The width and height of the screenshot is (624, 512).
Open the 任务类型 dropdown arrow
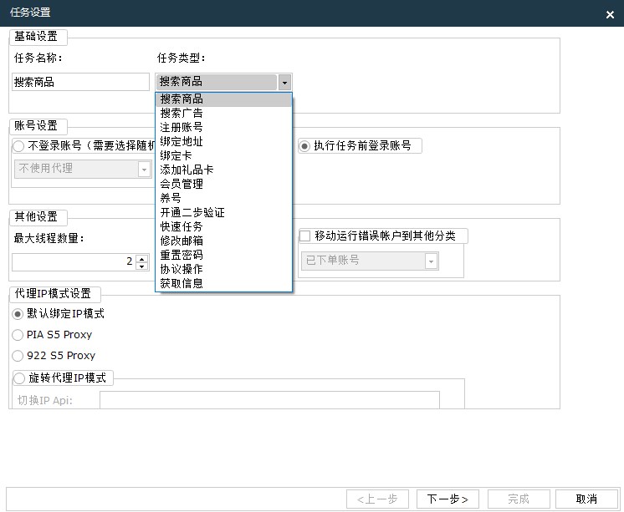pyautogui.click(x=284, y=83)
